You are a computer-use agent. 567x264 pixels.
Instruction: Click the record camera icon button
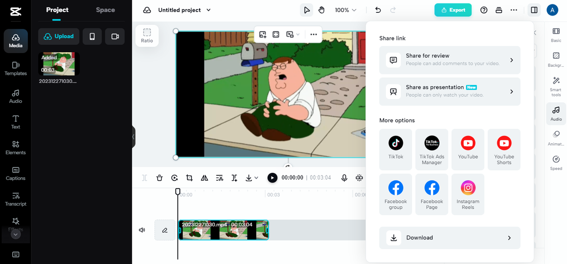[115, 36]
